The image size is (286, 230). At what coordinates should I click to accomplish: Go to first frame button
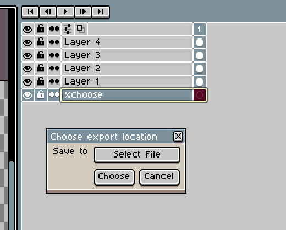[30, 12]
